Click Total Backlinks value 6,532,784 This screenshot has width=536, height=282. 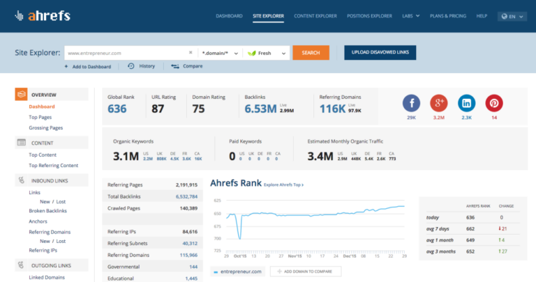tap(186, 196)
